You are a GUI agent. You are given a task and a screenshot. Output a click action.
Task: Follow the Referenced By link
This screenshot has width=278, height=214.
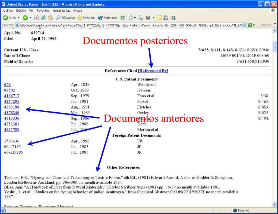[153, 71]
